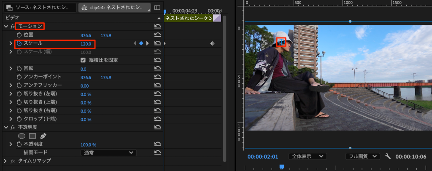
Task: Open the フル画質 playback resolution dropdown
Action: click(362, 156)
